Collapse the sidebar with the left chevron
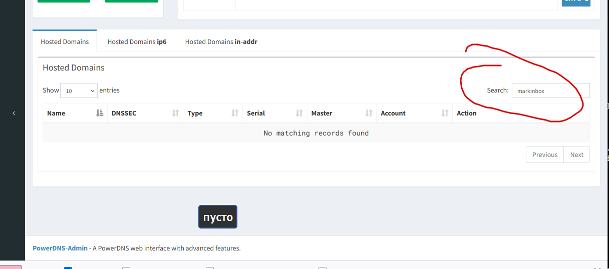 [x=14, y=113]
